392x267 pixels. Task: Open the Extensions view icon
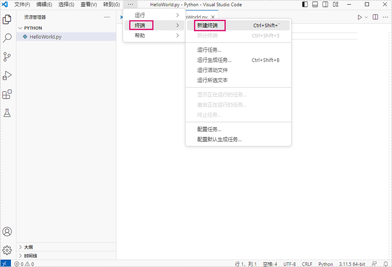click(x=7, y=94)
